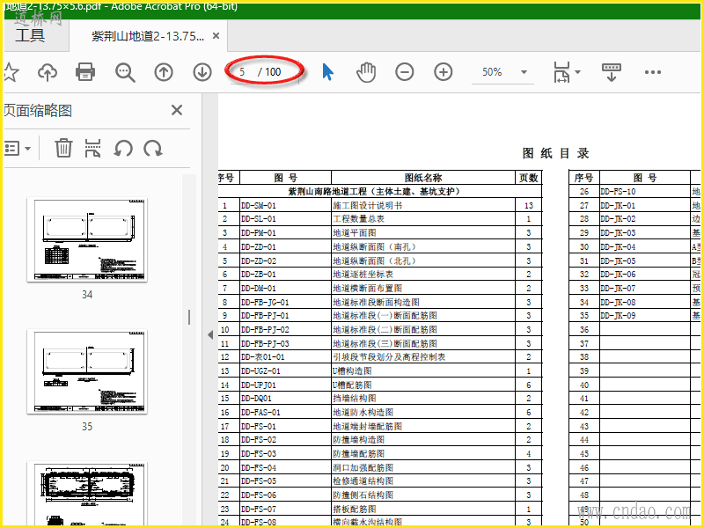Screen dimensions: 704x528
Task: Click the more tools ellipsis button
Action: click(x=652, y=72)
